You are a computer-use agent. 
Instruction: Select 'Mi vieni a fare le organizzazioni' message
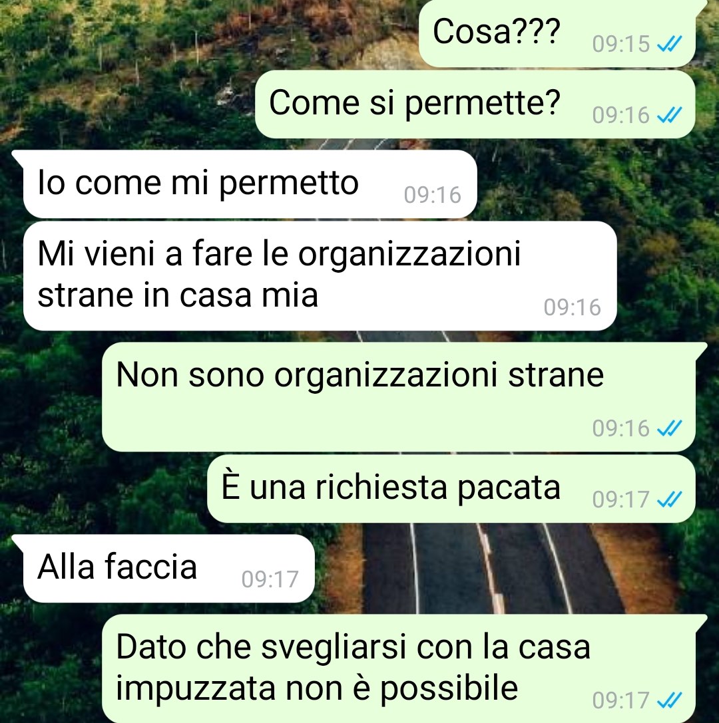point(320,276)
